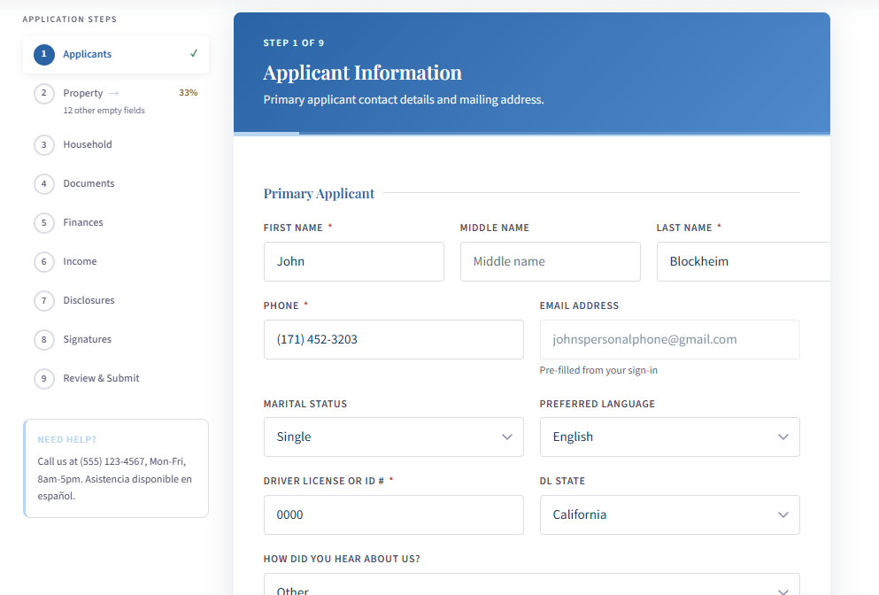Screen dimensions: 879x595
Task: Click the step 9 number circle
Action: (x=44, y=379)
